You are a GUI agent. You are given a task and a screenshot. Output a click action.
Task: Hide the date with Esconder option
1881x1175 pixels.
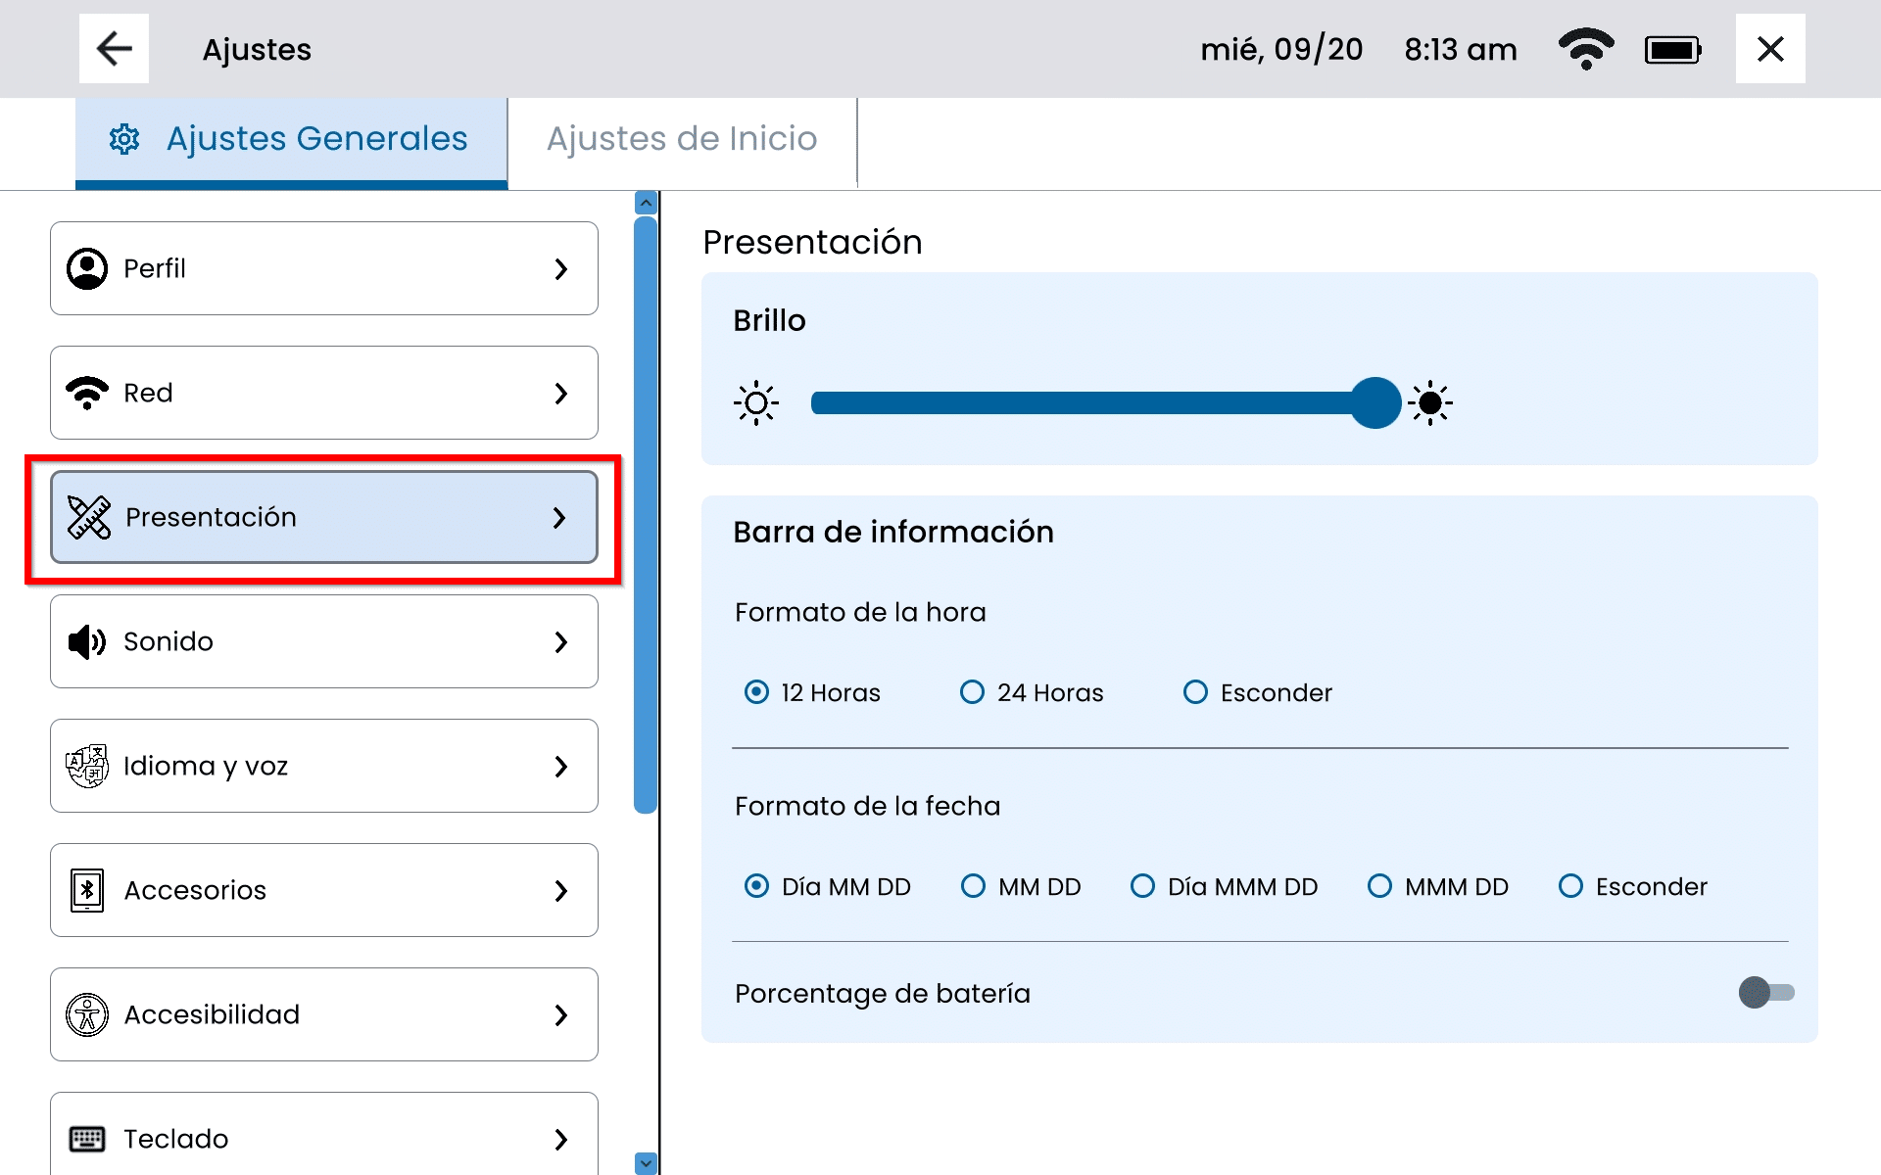[x=1570, y=886]
